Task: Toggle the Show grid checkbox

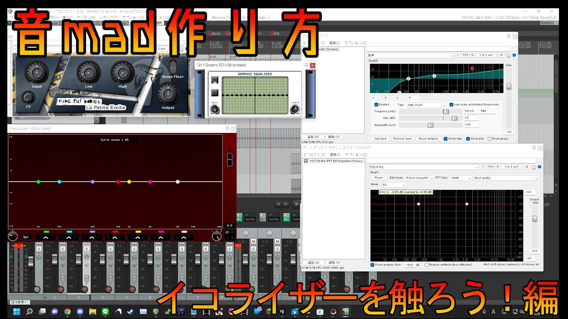Action: (468, 139)
